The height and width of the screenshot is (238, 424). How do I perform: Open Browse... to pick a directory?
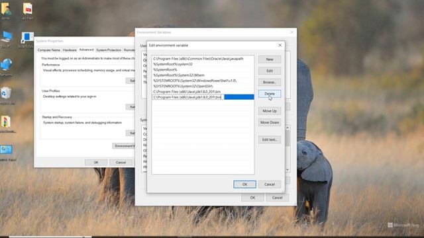pyautogui.click(x=270, y=82)
